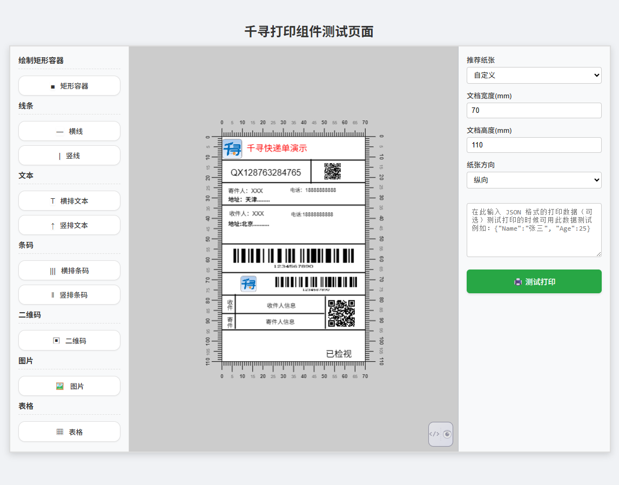Select the vertical 寄件 label cell
The image size is (619, 485).
[230, 322]
